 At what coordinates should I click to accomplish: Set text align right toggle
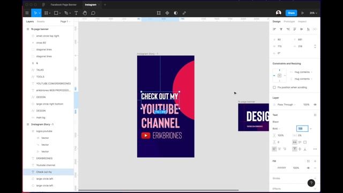[285, 149]
